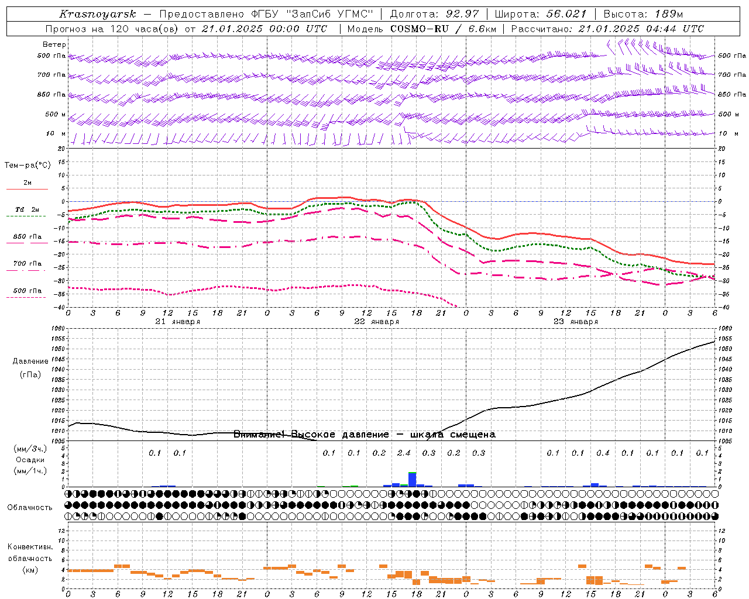Click the Ветер panel label
749x599 pixels.
tap(54, 44)
